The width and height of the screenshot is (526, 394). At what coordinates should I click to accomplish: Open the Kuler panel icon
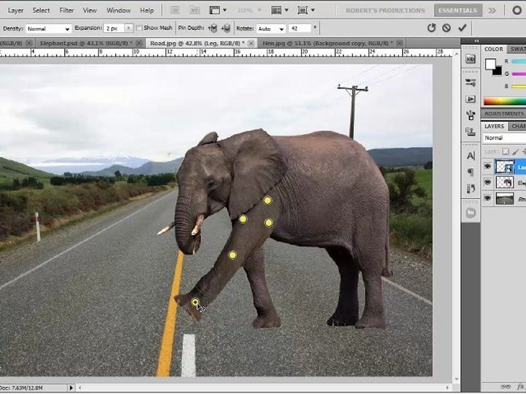pos(471,212)
